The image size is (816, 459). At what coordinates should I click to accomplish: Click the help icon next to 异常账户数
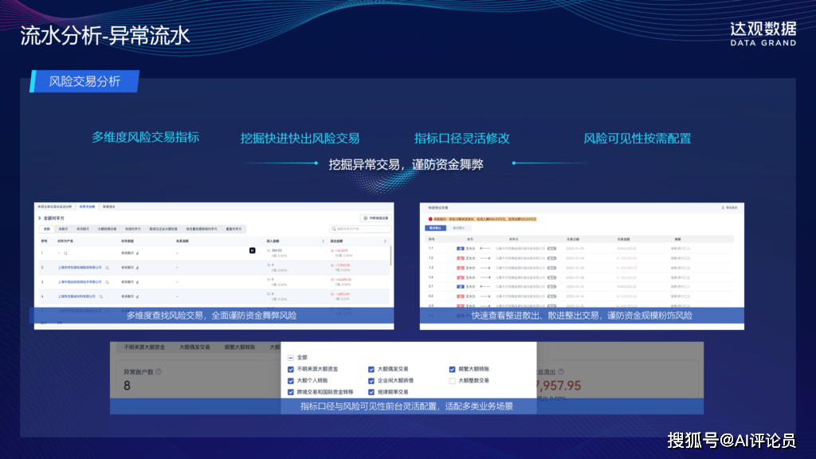[159, 371]
